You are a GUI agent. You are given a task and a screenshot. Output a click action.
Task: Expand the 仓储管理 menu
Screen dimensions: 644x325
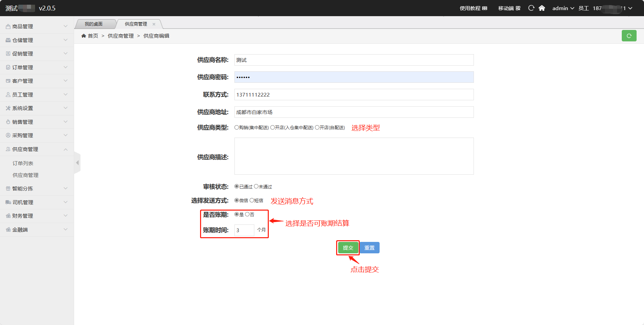click(37, 40)
